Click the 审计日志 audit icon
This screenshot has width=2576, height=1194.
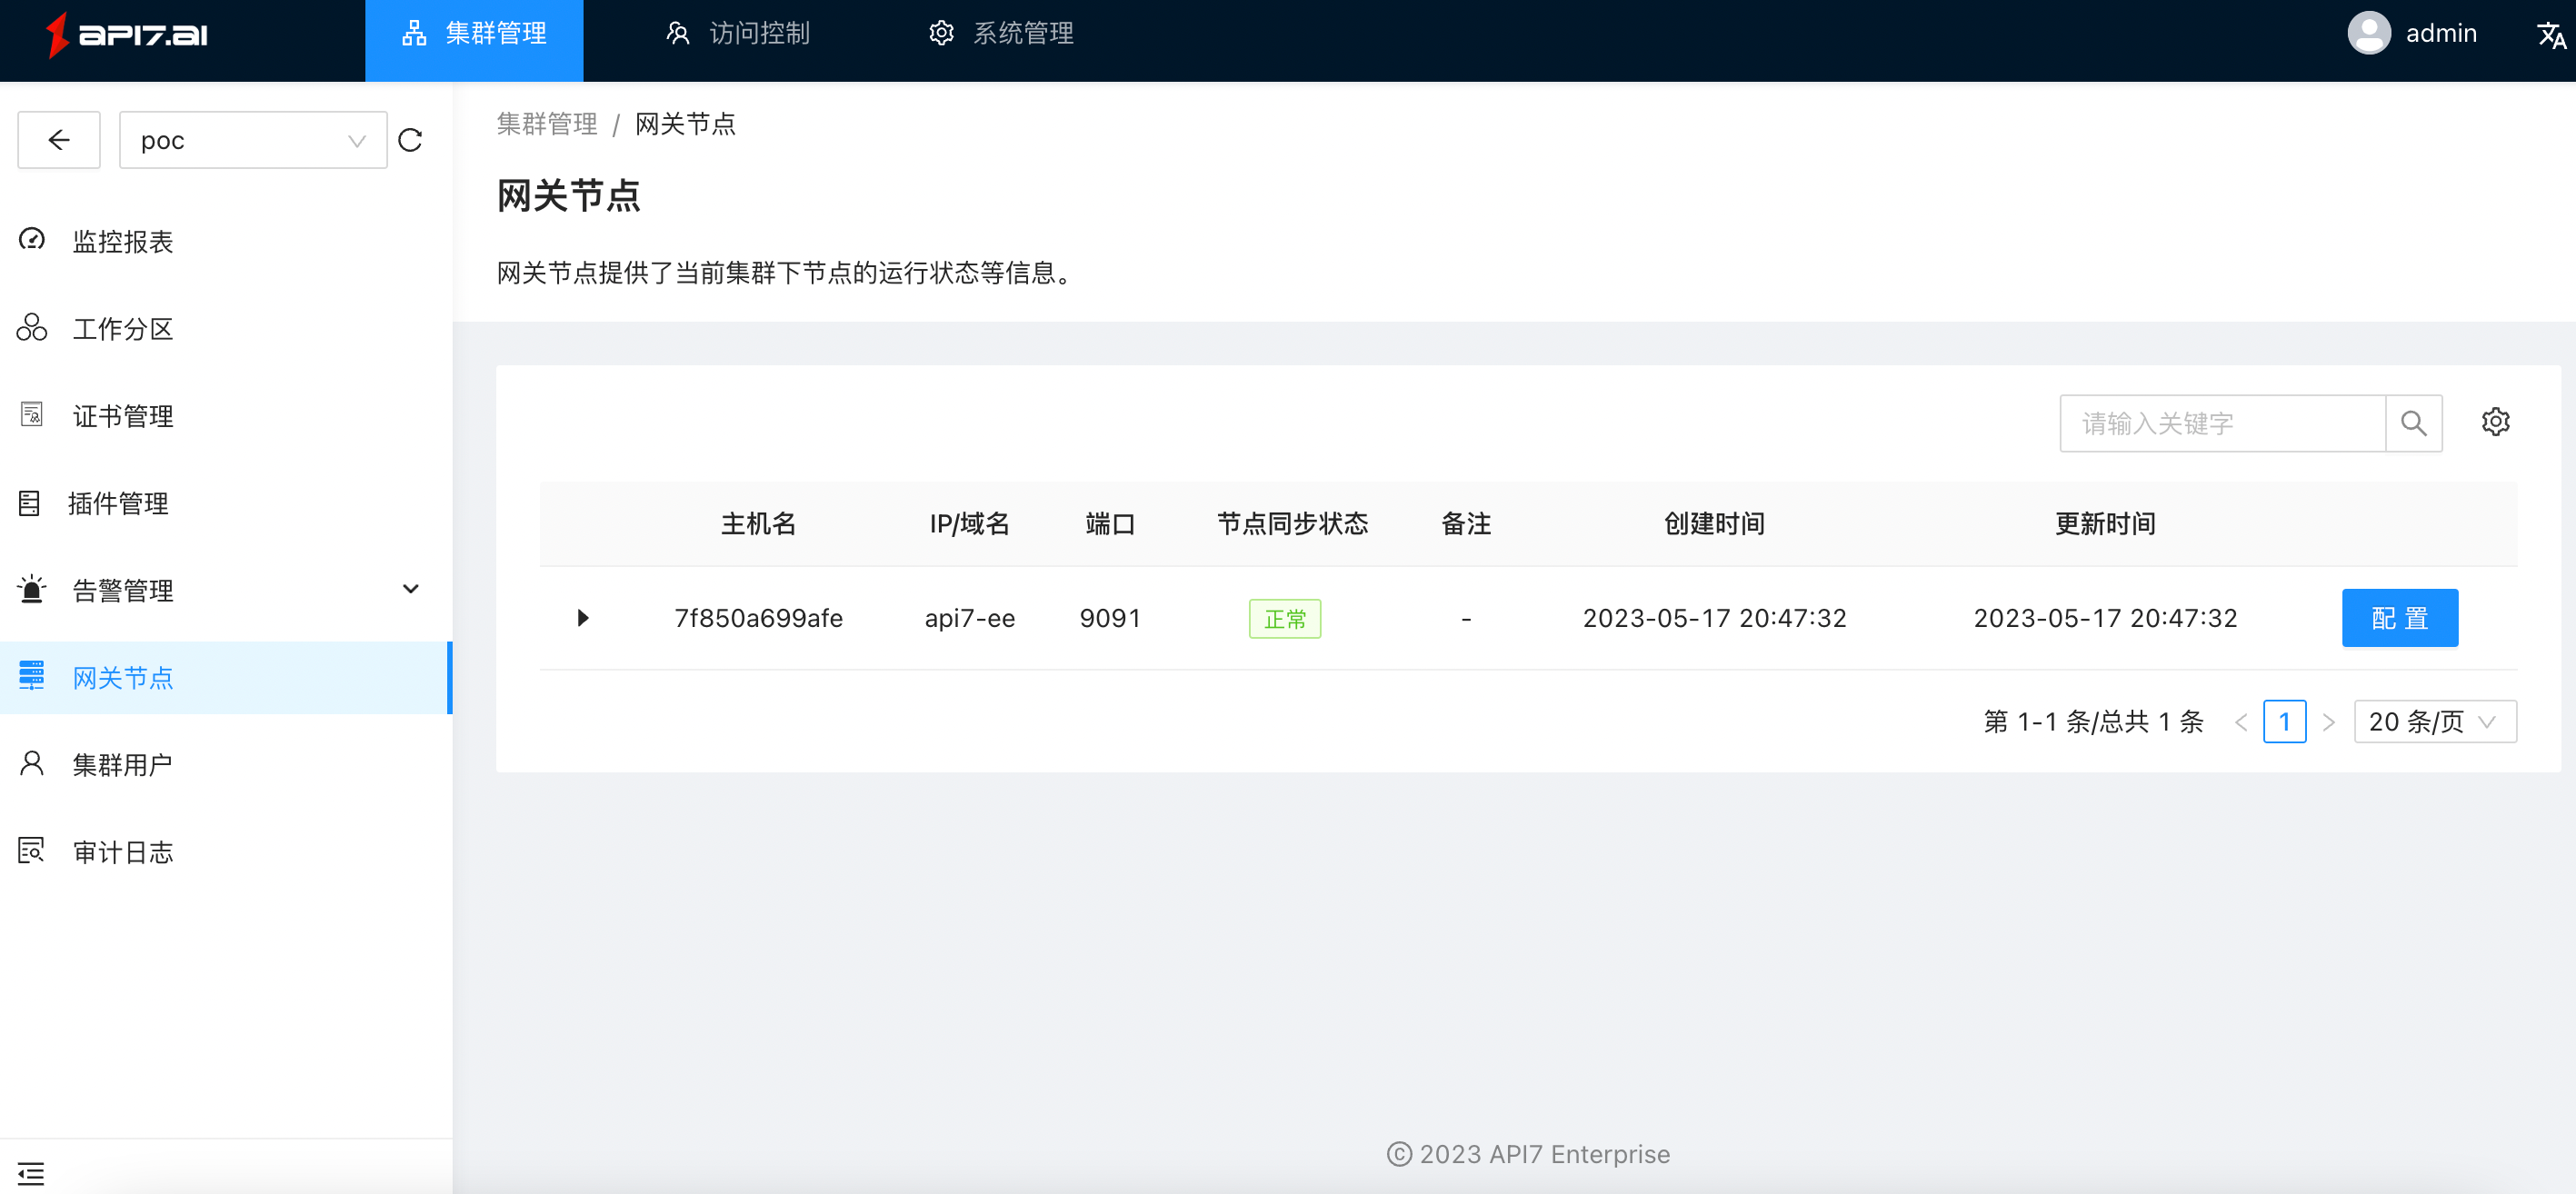click(x=32, y=851)
